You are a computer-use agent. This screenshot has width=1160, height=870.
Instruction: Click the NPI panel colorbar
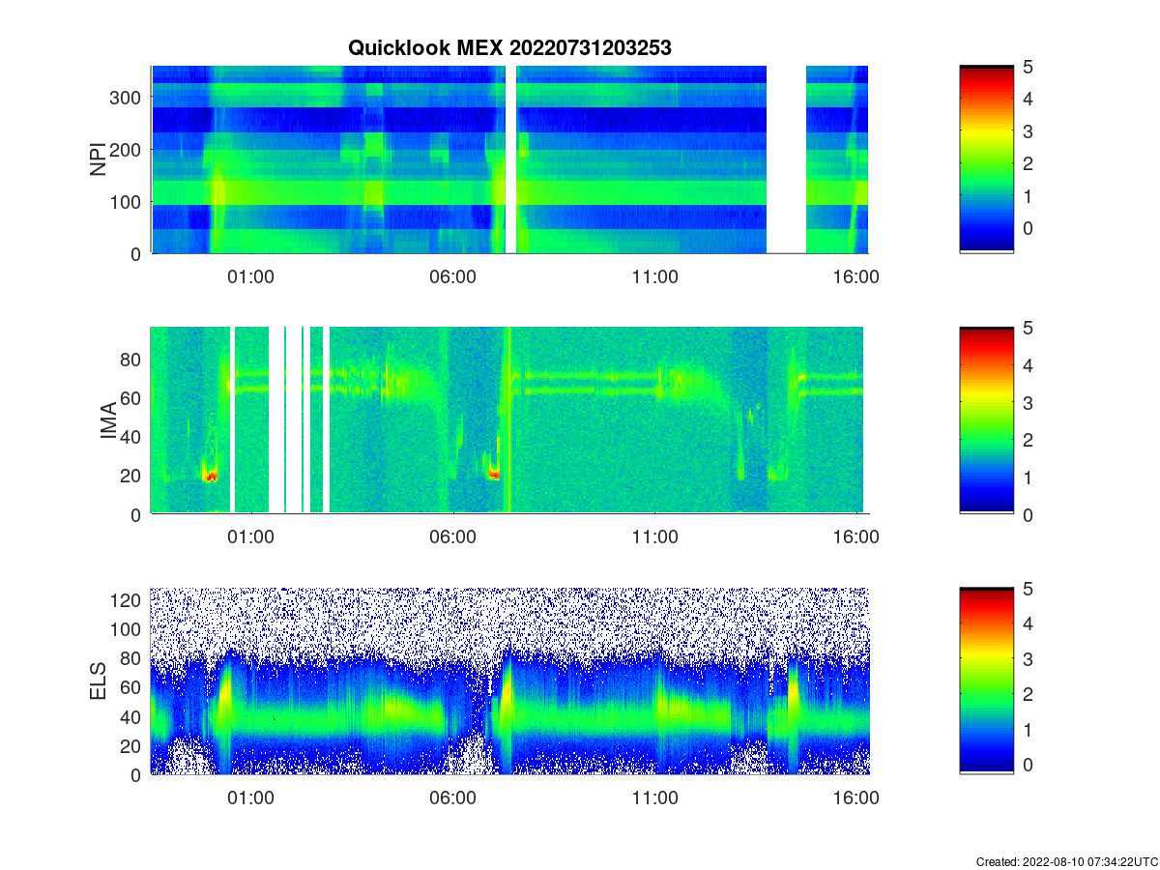point(986,159)
